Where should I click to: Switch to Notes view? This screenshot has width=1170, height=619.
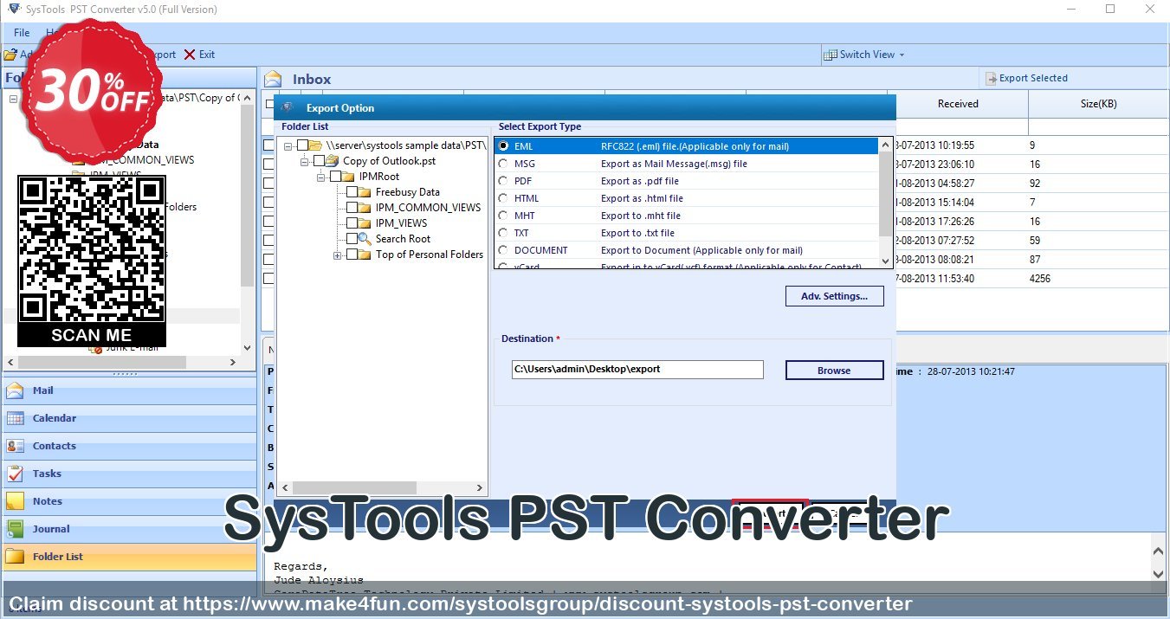click(x=129, y=501)
